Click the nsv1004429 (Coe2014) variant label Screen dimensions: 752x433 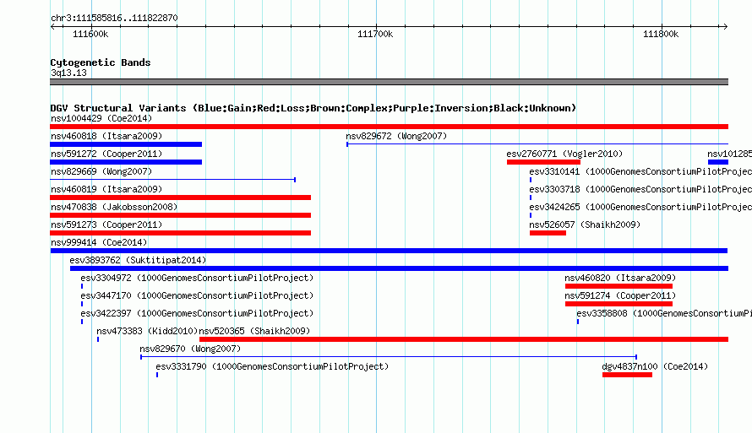101,118
